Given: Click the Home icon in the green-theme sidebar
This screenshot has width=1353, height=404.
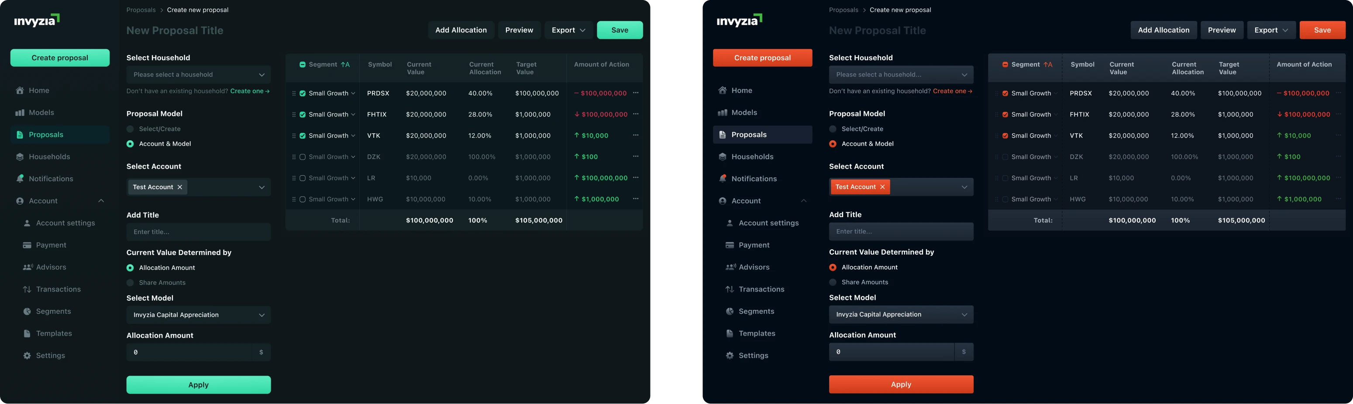Looking at the screenshot, I should [20, 91].
